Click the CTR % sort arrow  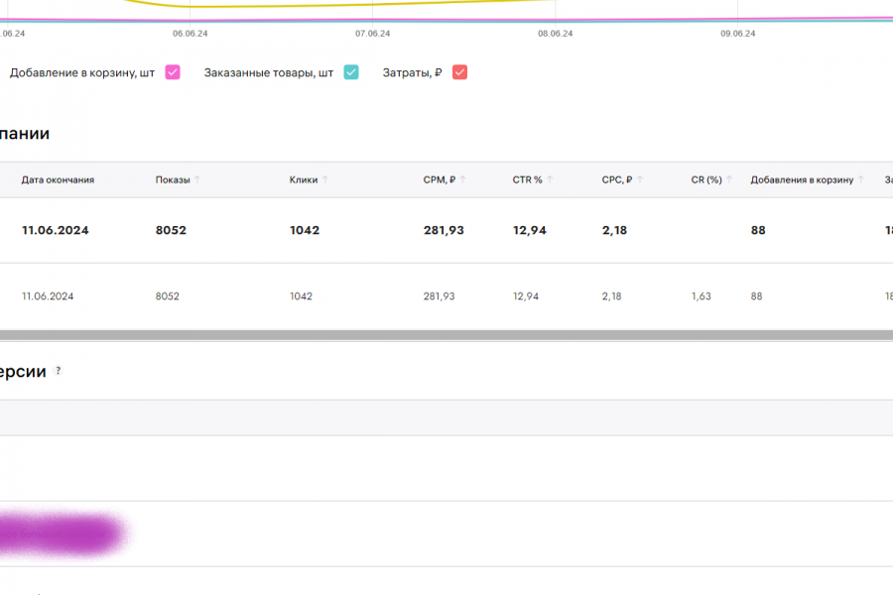click(550, 179)
